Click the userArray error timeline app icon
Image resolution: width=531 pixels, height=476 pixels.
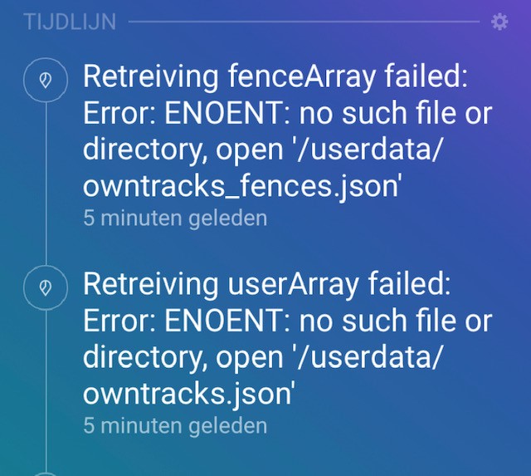(x=46, y=287)
